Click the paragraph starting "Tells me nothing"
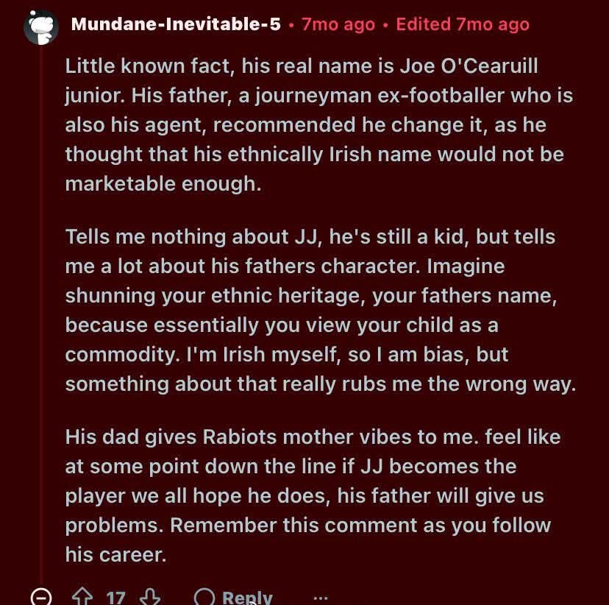609x605 pixels. tap(321, 310)
